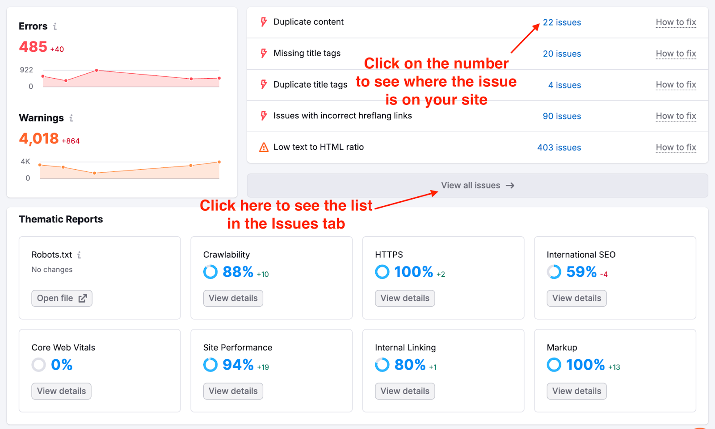Click the View all issues button

click(477, 185)
